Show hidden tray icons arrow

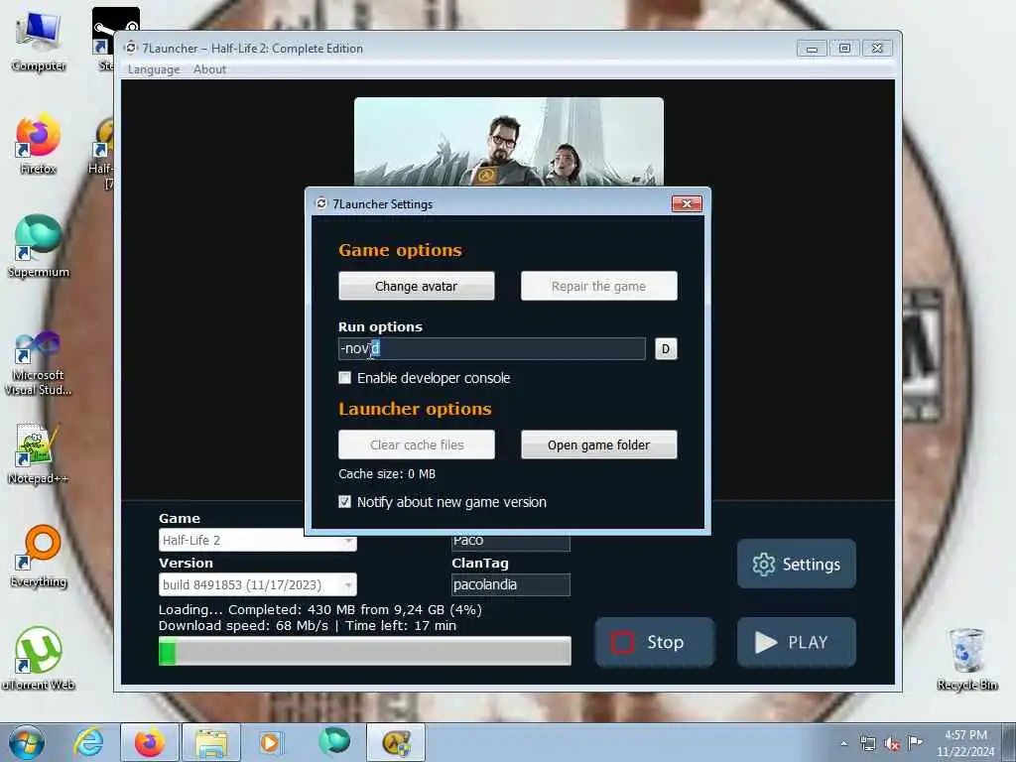pyautogui.click(x=843, y=743)
